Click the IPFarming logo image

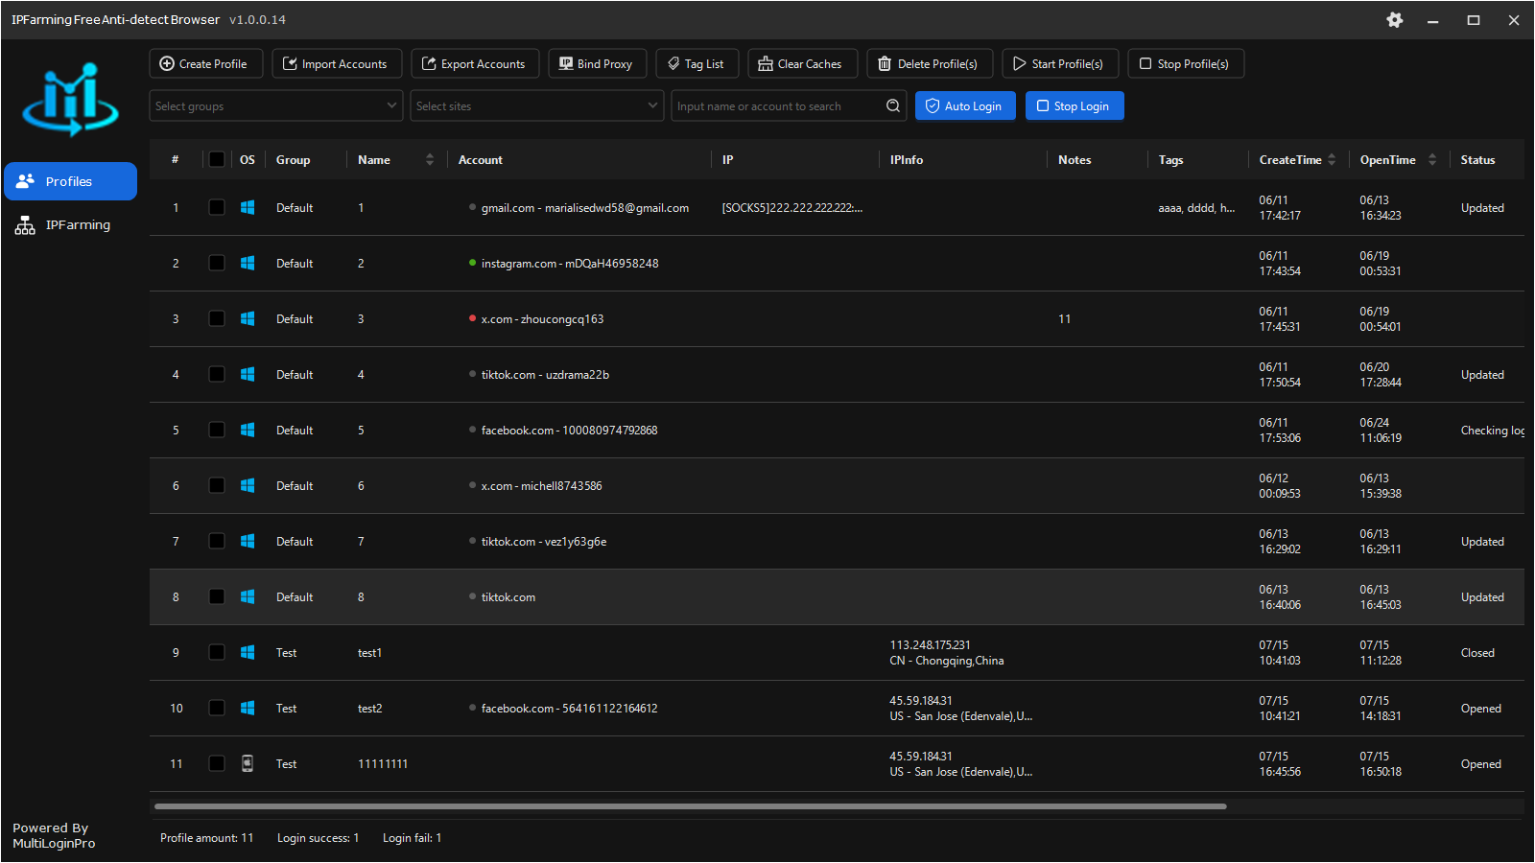coord(71,100)
